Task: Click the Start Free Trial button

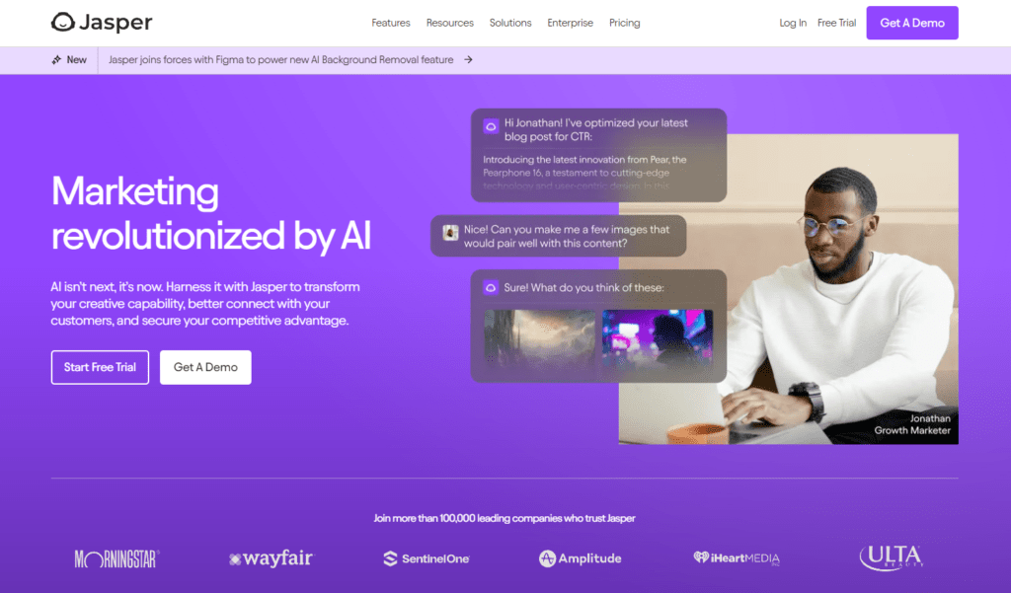Action: (x=100, y=367)
